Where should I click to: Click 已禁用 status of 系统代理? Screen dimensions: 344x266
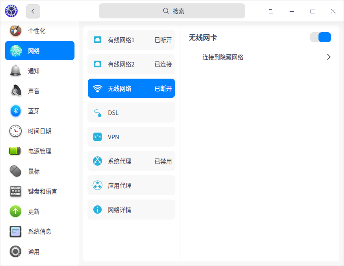click(163, 161)
